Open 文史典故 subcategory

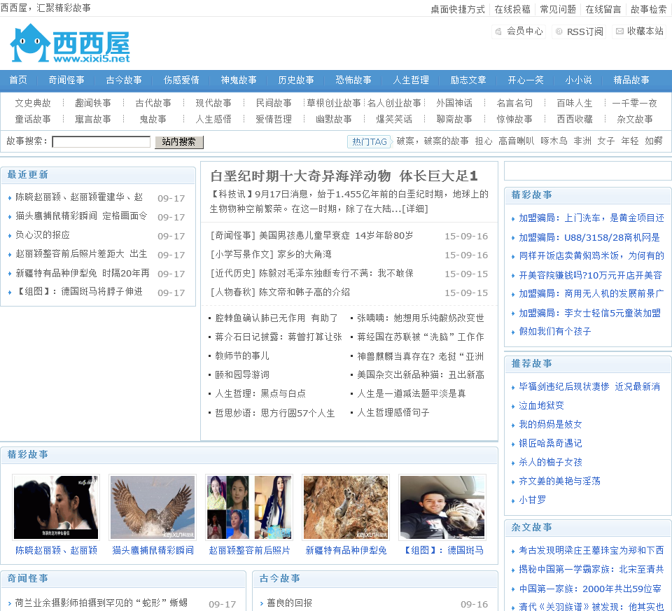tap(33, 104)
